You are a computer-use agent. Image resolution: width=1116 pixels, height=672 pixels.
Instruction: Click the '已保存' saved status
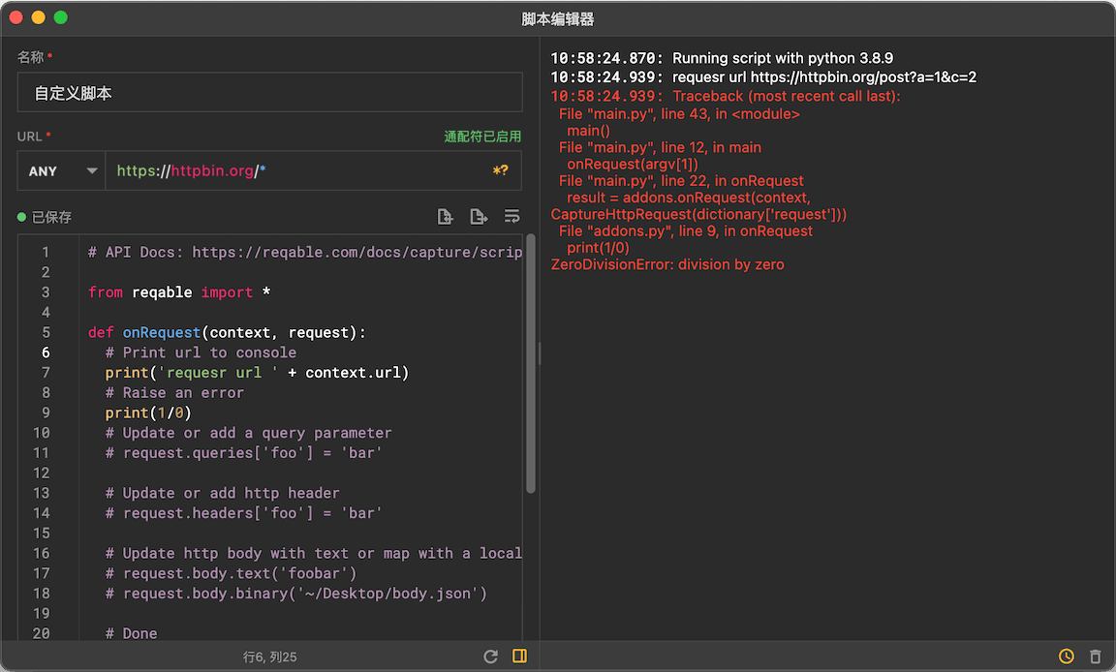click(45, 217)
